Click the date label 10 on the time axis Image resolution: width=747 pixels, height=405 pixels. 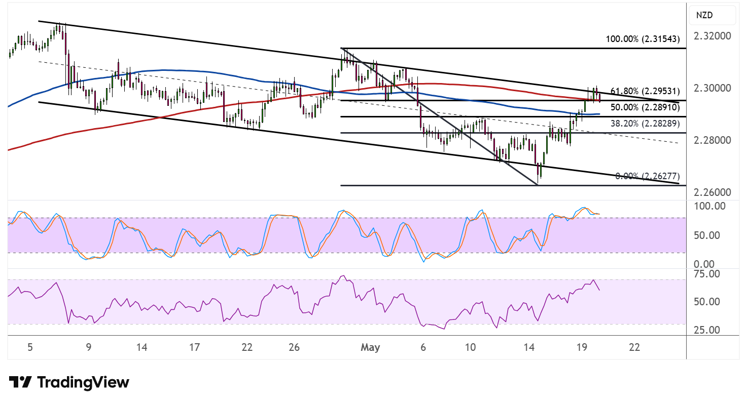[470, 348]
